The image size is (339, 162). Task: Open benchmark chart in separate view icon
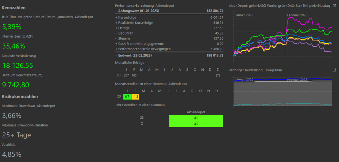click(x=334, y=5)
